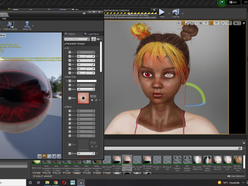Select the translate gizmo tool in viewport
Screen dimensions: 248x186
point(179,23)
